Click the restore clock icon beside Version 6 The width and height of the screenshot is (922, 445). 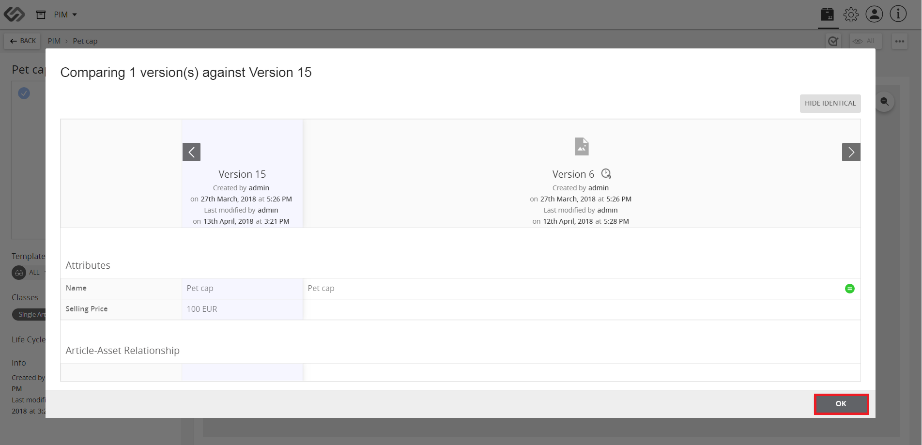pos(606,173)
